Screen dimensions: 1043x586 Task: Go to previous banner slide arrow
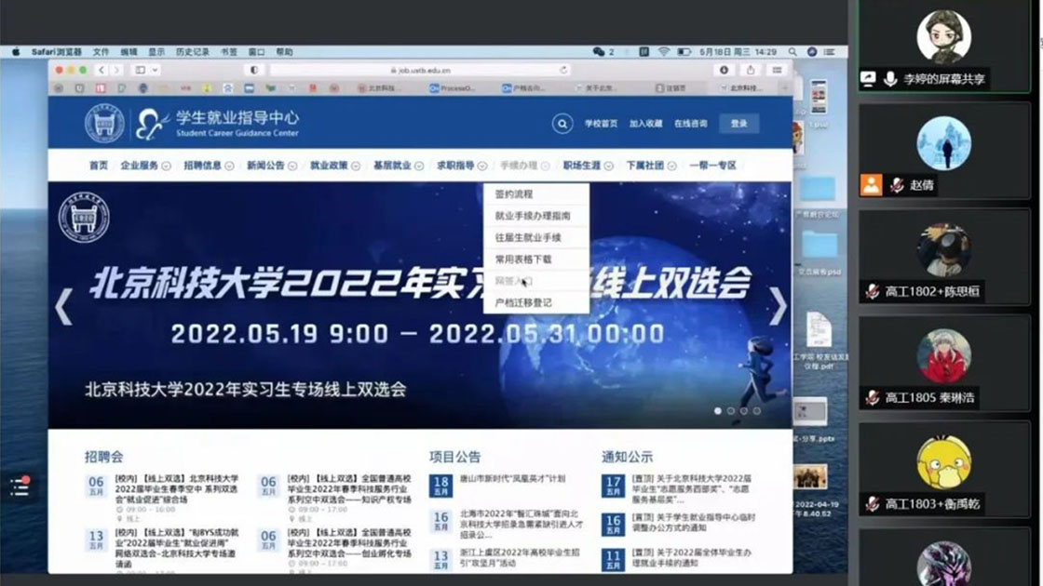click(64, 306)
